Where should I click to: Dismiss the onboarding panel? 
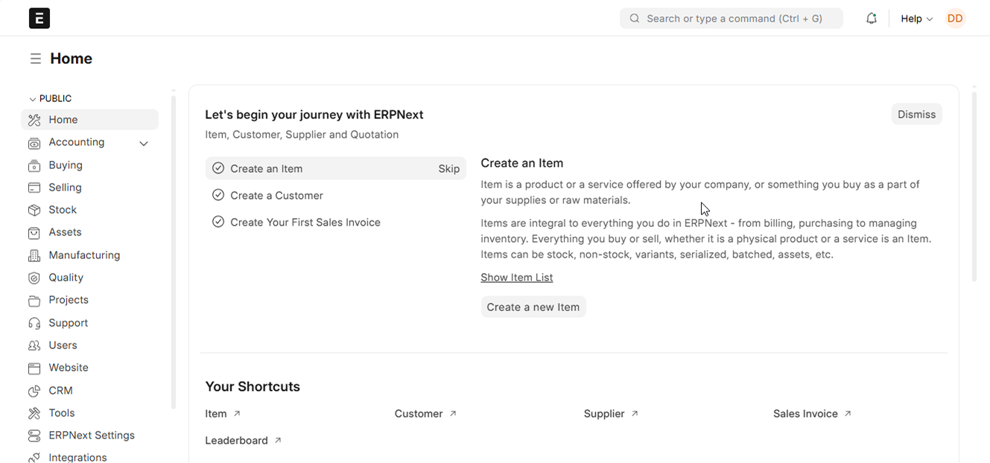(916, 114)
